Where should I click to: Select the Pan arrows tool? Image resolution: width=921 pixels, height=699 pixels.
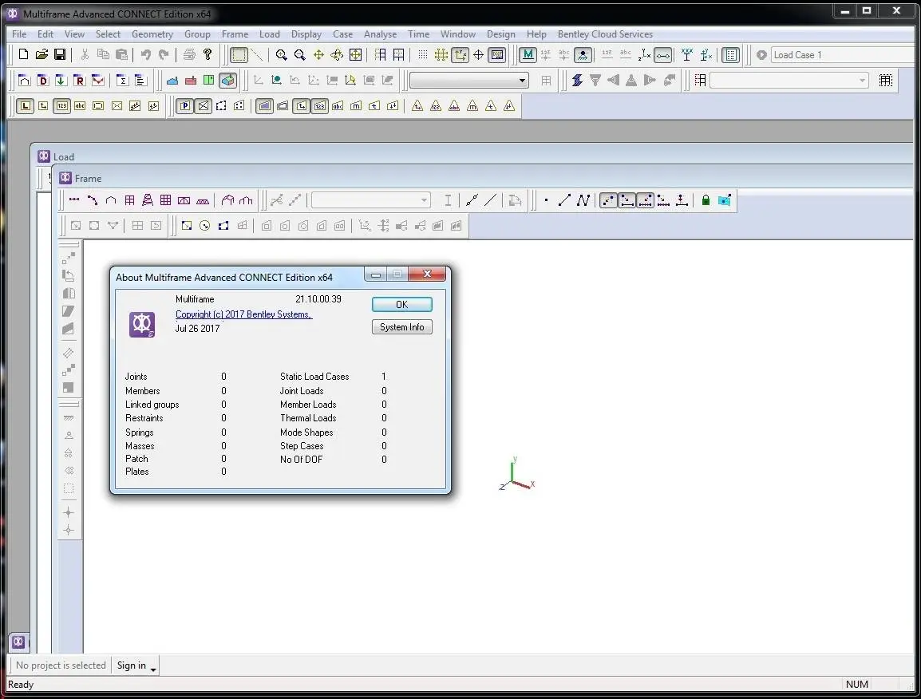pyautogui.click(x=318, y=54)
